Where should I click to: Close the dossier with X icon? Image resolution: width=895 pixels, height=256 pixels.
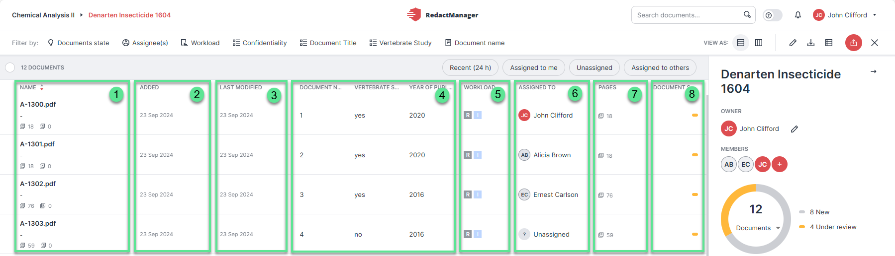click(875, 43)
